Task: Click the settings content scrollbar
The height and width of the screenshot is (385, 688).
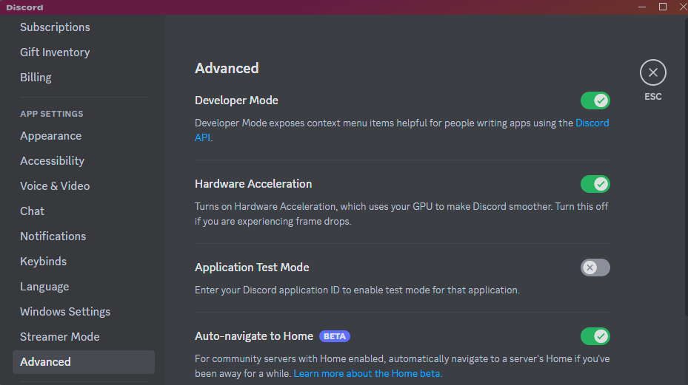Action: pos(686,166)
